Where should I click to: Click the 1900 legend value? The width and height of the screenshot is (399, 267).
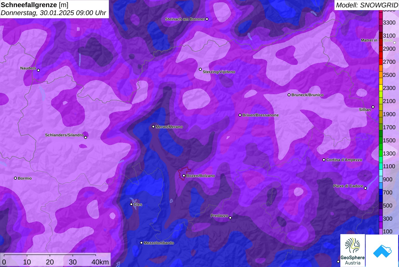pyautogui.click(x=389, y=114)
